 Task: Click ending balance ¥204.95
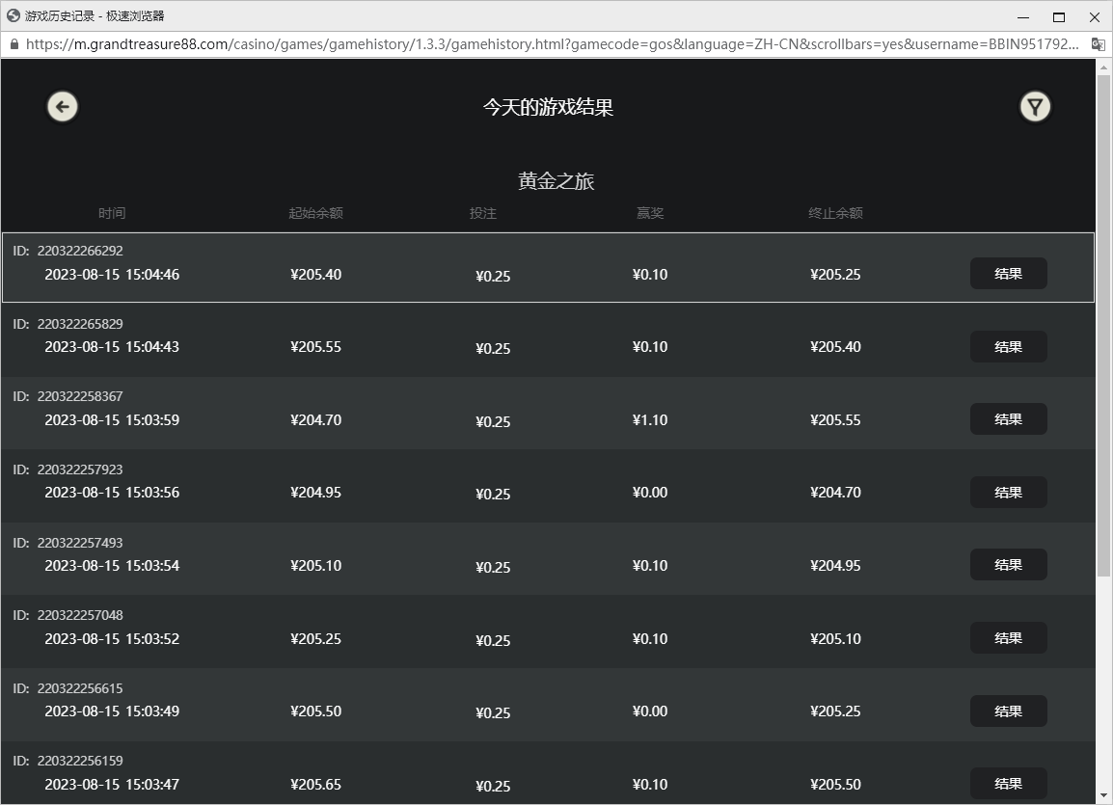point(835,565)
